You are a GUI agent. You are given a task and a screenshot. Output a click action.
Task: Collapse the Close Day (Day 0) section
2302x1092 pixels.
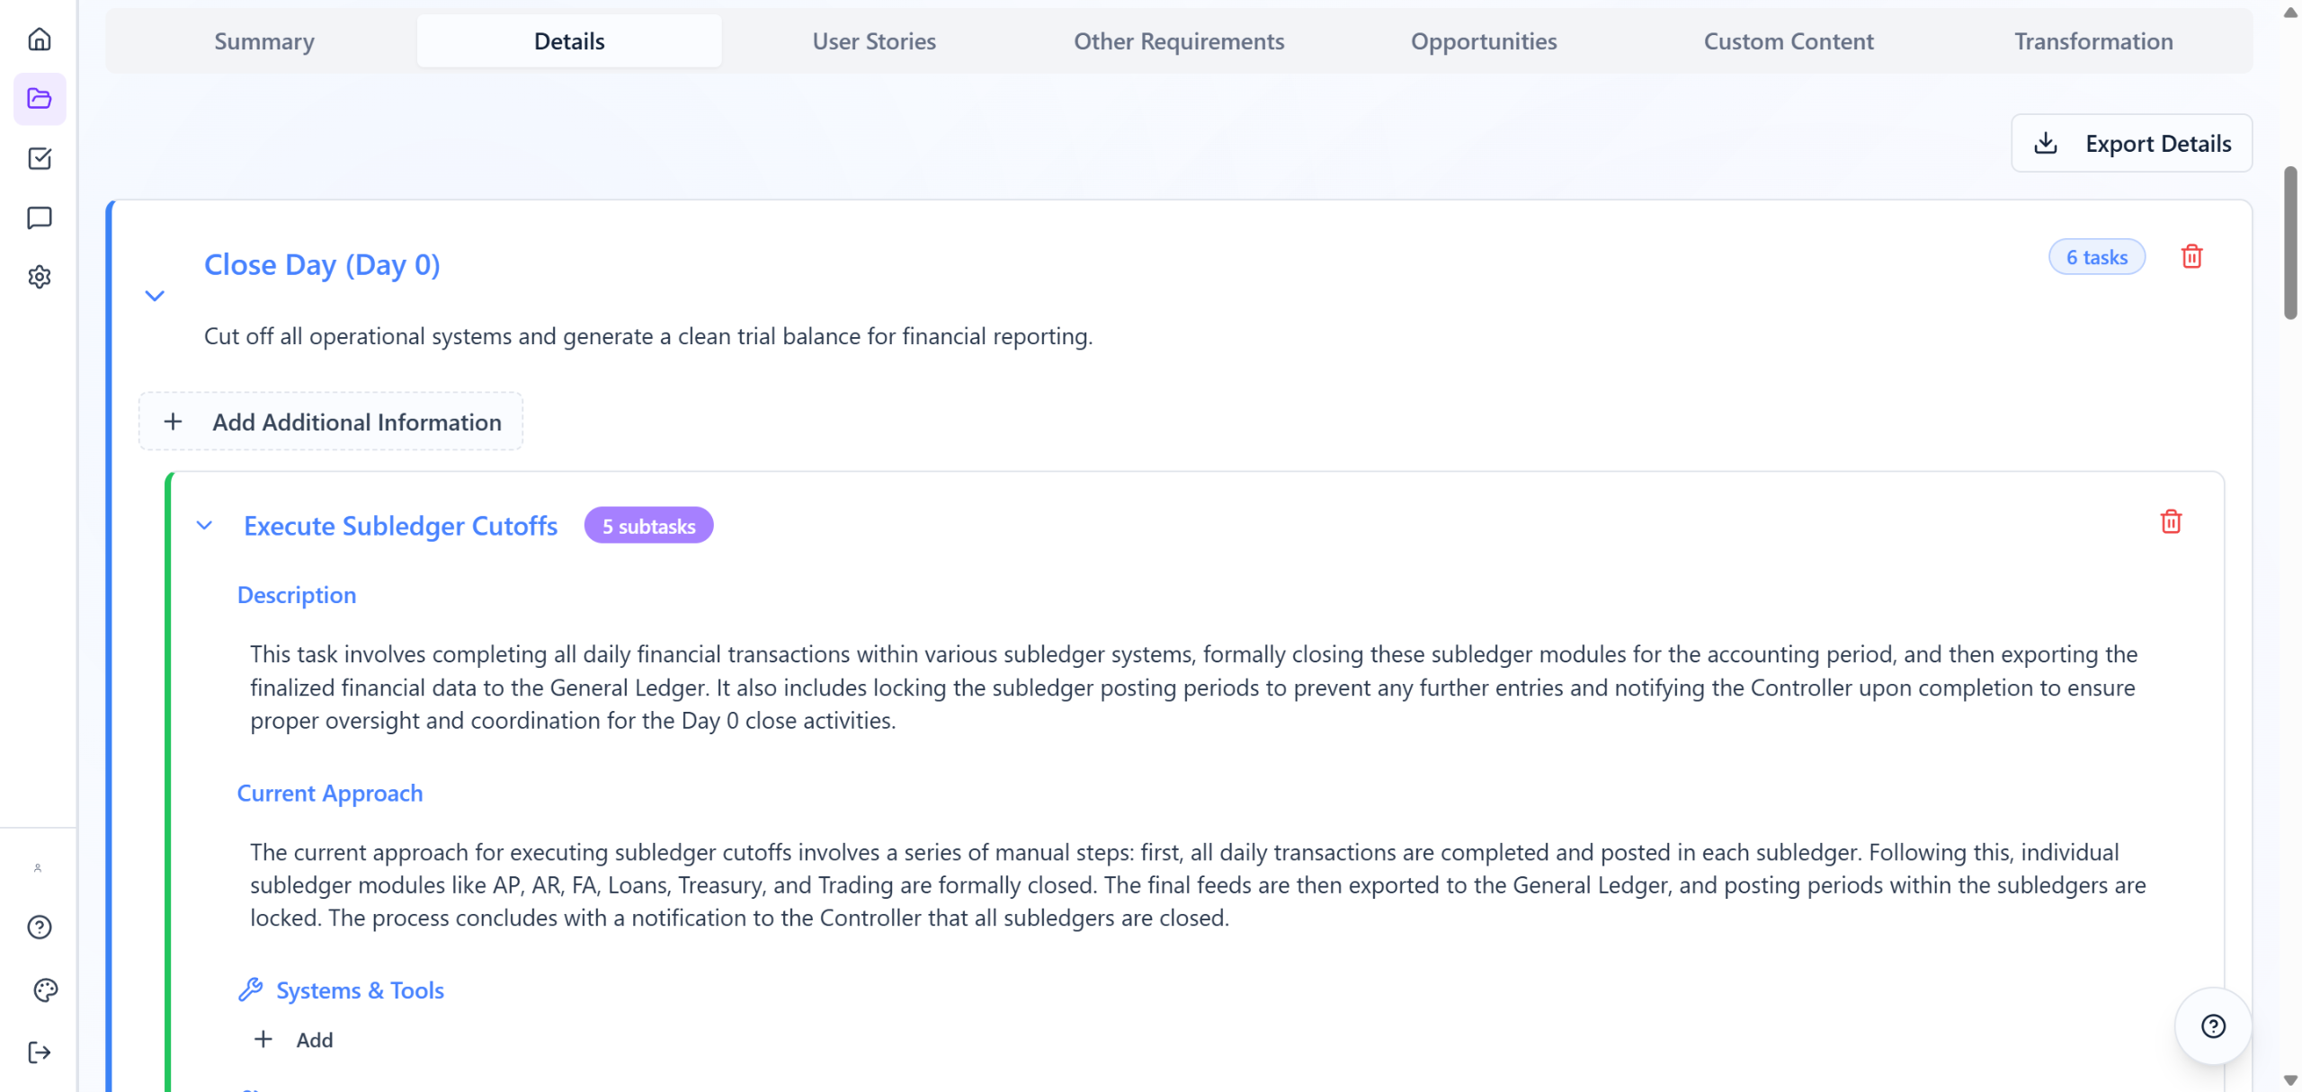pyautogui.click(x=155, y=296)
